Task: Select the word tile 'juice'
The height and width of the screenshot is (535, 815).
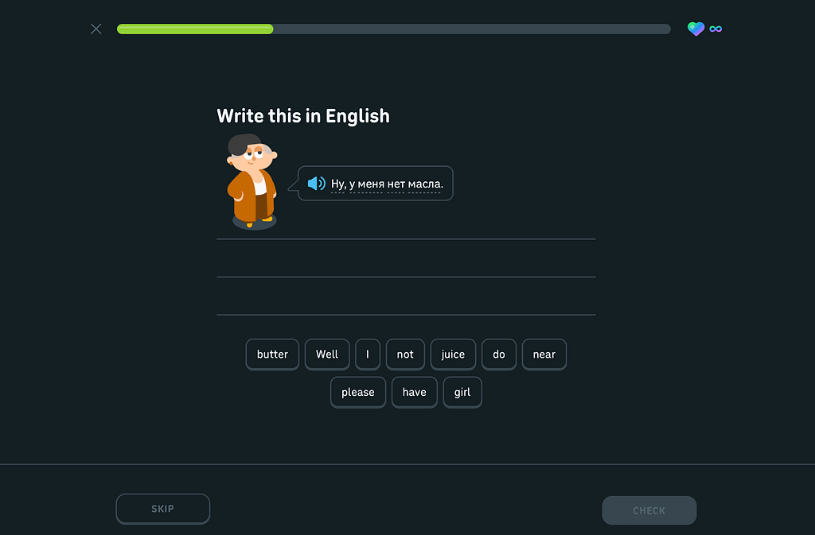Action: [453, 355]
